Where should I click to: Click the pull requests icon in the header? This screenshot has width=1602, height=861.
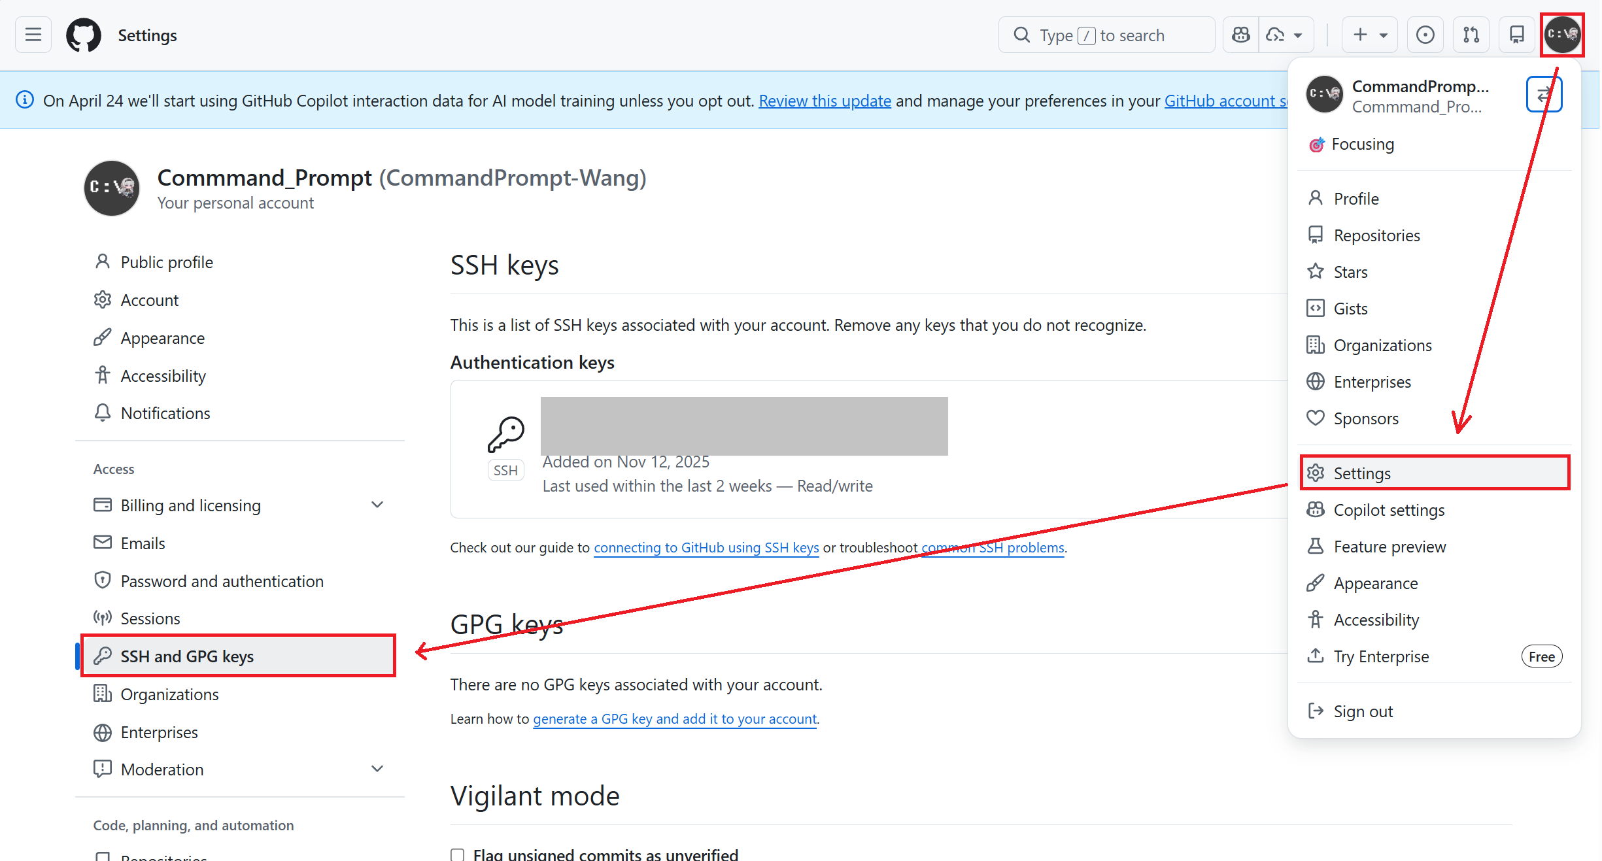pos(1471,35)
